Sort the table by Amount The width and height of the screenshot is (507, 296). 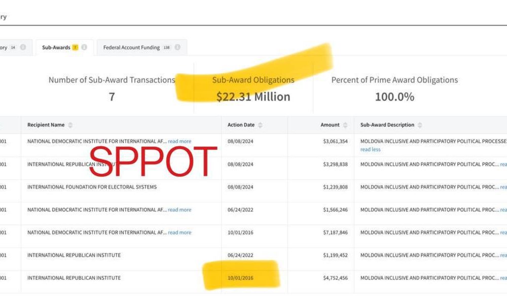coord(345,125)
